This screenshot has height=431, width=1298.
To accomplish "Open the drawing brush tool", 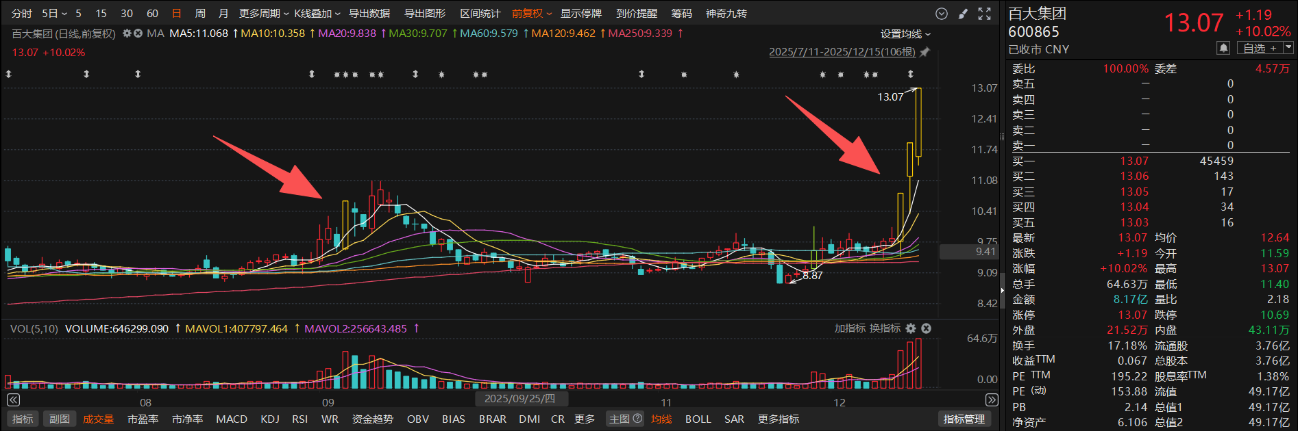I will (963, 14).
